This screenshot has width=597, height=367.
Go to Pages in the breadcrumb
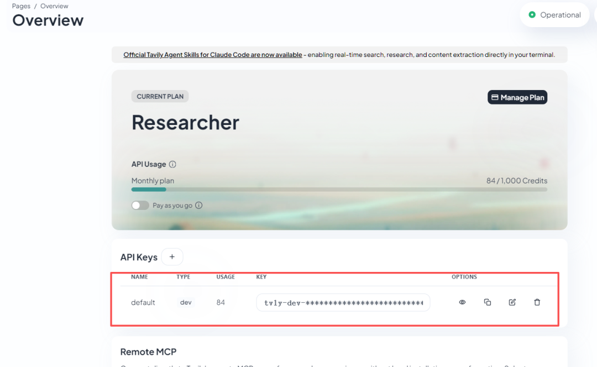(22, 6)
